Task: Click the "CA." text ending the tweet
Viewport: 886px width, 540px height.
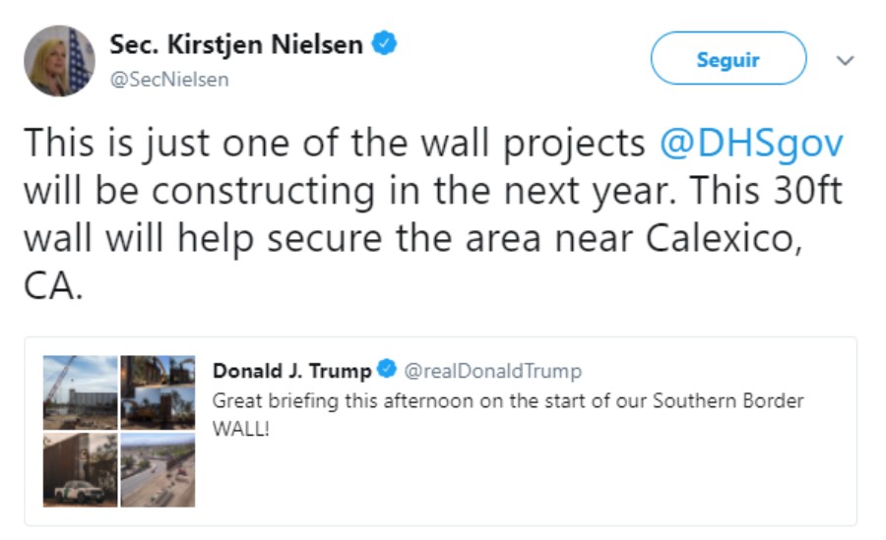Action: 49,285
